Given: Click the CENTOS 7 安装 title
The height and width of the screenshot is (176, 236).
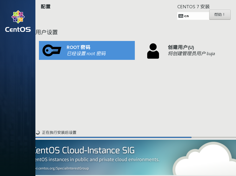Looking at the screenshot, I should [x=194, y=6].
